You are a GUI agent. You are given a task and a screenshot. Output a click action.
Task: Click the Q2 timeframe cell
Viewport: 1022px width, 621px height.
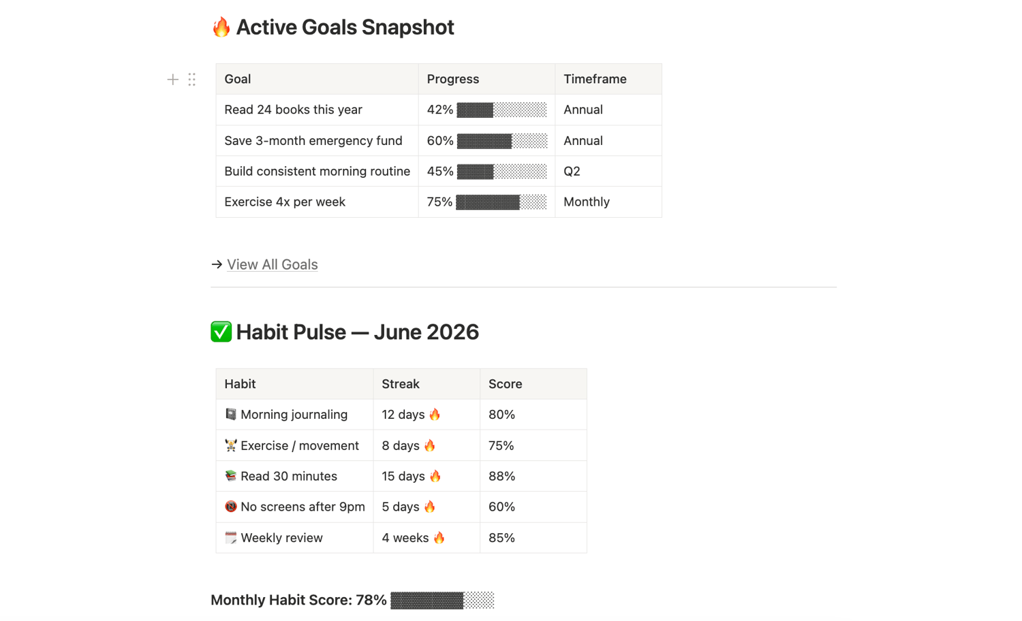[x=608, y=171]
